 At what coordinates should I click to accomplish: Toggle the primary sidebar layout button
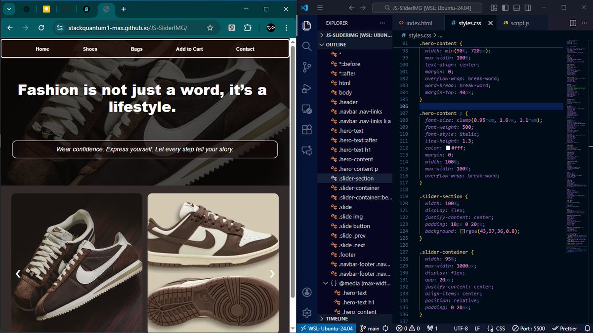[x=505, y=8]
